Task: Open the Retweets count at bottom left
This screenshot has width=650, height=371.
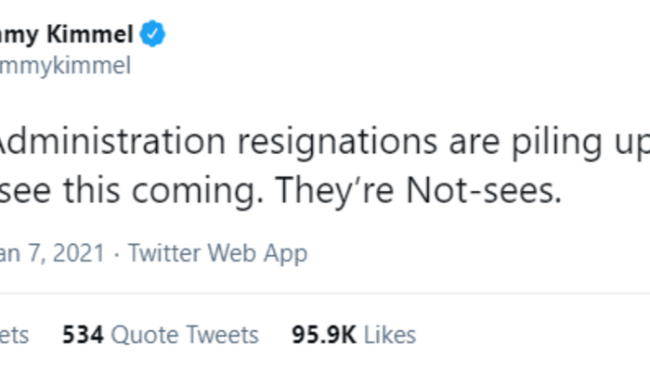Action: click(x=14, y=334)
